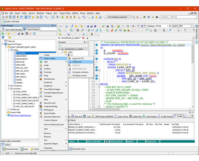Collapse the Quest Perf Project tree node
This screenshot has width=199, height=161.
pyautogui.click(x=3, y=44)
